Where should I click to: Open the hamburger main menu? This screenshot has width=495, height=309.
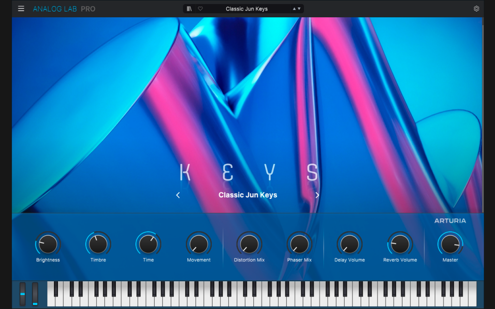(x=21, y=9)
